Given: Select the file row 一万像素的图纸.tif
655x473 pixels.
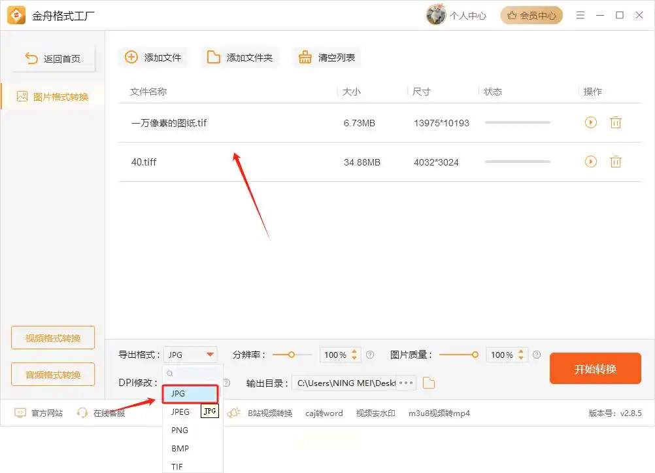Looking at the screenshot, I should (x=379, y=123).
